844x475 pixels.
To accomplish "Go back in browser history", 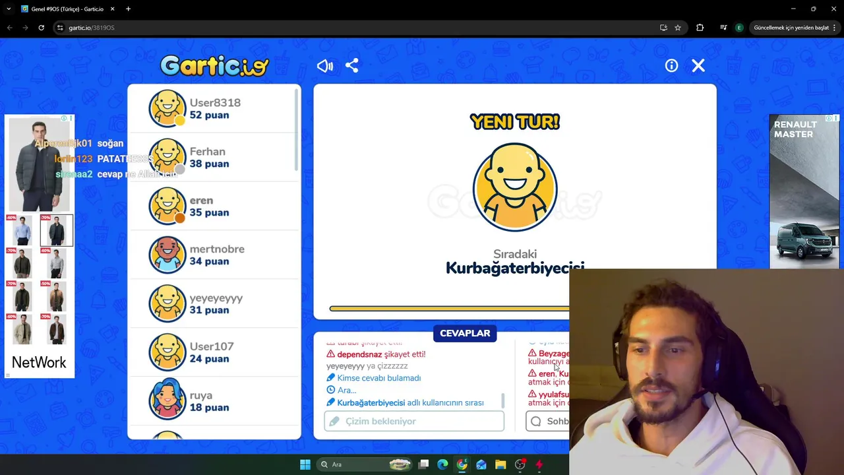I will [x=9, y=28].
